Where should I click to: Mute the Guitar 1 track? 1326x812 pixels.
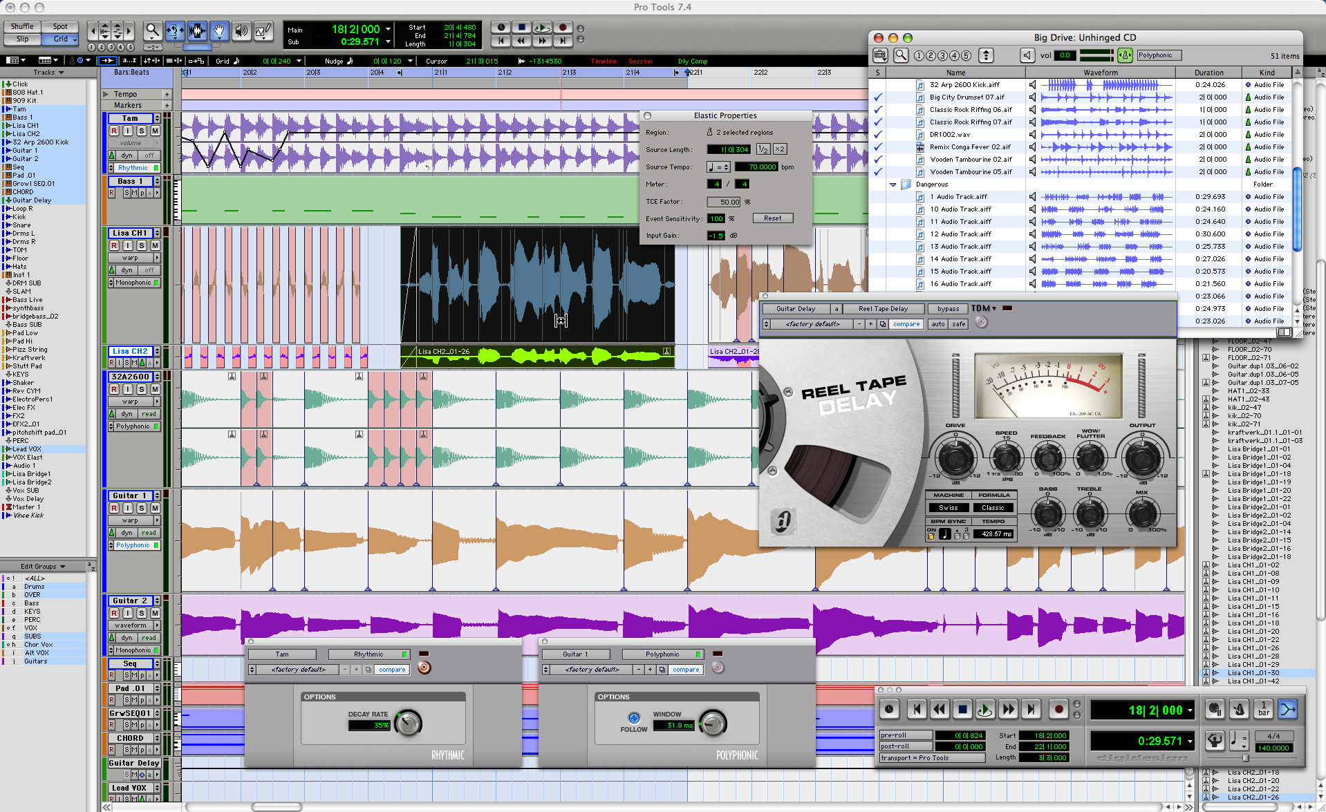pyautogui.click(x=155, y=508)
